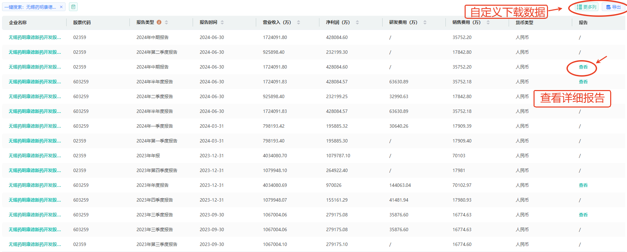627x252 pixels.
Task: Select the revenue value 4034080.69
Action: click(275, 185)
